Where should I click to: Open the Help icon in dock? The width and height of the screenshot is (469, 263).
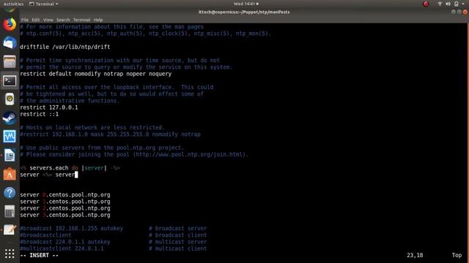pyautogui.click(x=10, y=193)
